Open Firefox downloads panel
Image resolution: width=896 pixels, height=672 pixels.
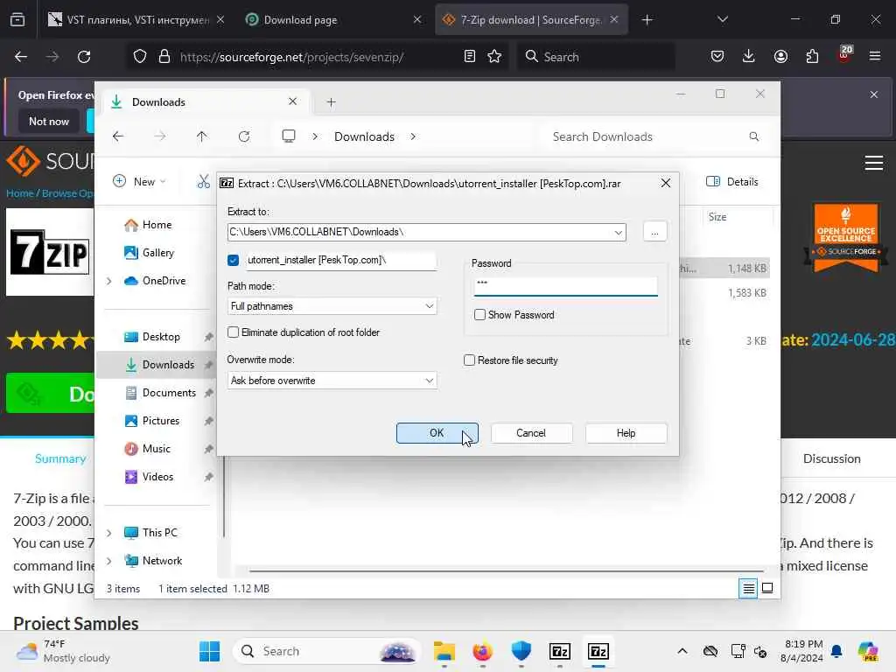[749, 57]
